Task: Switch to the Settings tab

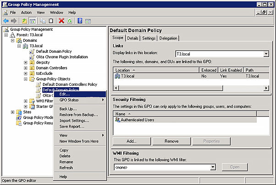Action: point(149,38)
